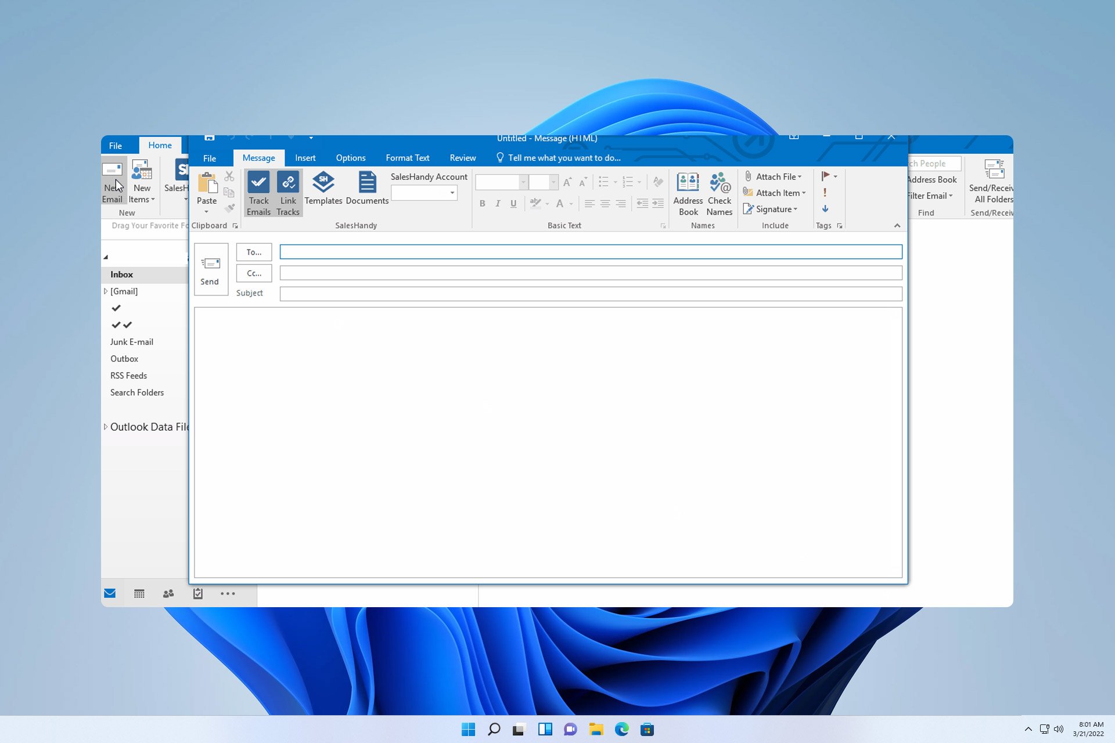Open font color dropdown arrow
The height and width of the screenshot is (743, 1115).
point(571,204)
